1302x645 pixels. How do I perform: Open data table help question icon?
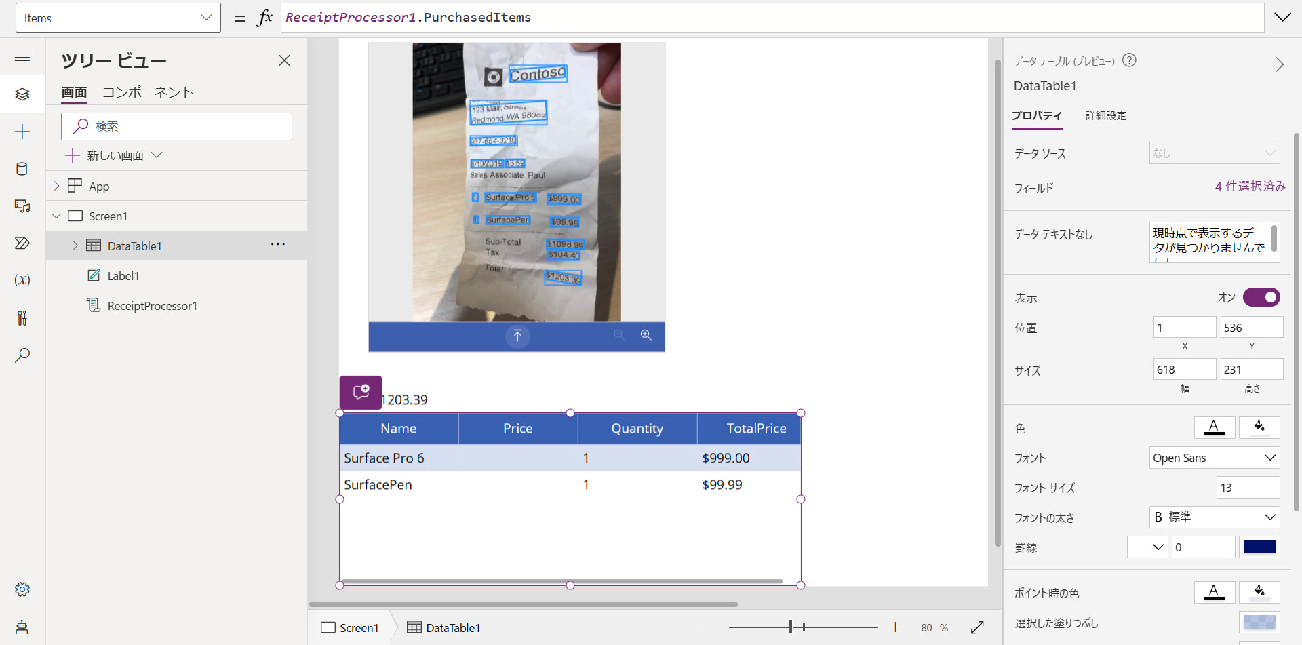[1129, 60]
